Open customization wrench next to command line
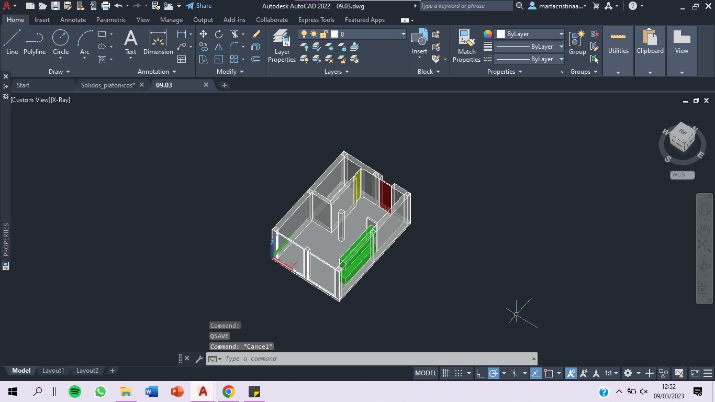 pyautogui.click(x=199, y=359)
